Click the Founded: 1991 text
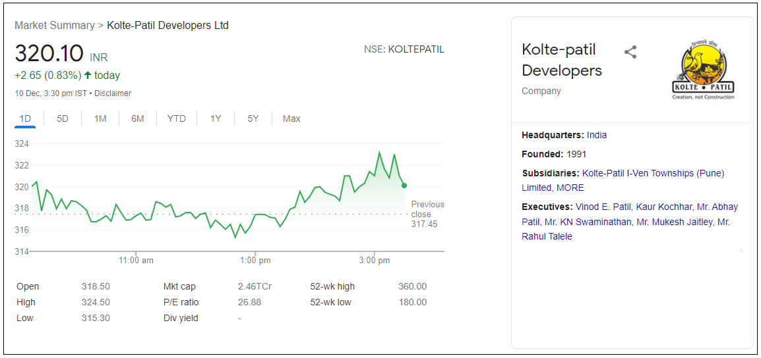The image size is (761, 358). (554, 155)
